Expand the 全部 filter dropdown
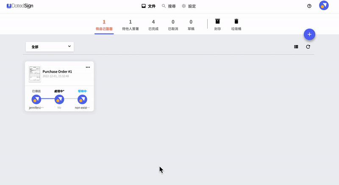 pyautogui.click(x=50, y=46)
